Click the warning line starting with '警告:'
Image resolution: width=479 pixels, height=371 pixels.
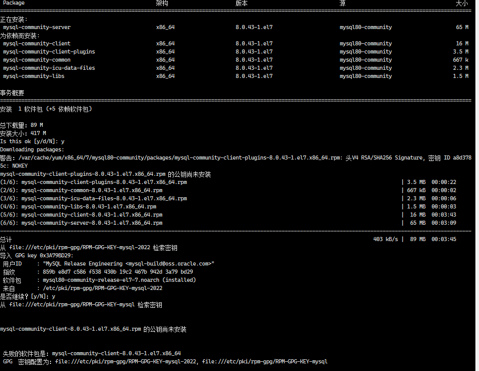[x=236, y=158]
